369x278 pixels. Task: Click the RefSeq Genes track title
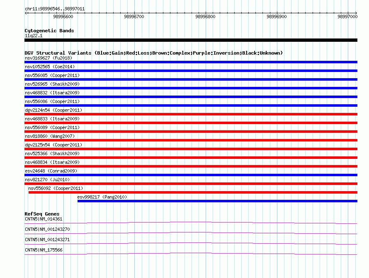point(42,214)
